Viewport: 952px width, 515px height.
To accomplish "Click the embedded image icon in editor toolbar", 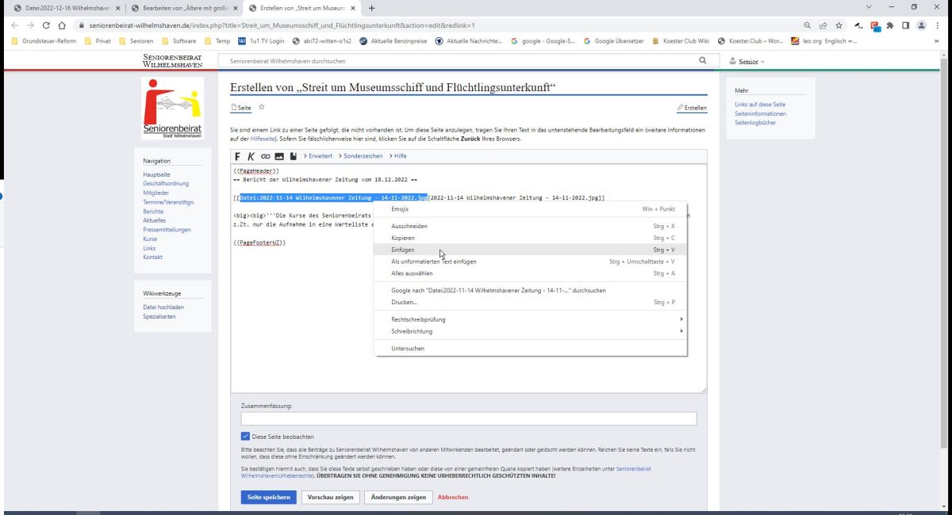I will 278,156.
